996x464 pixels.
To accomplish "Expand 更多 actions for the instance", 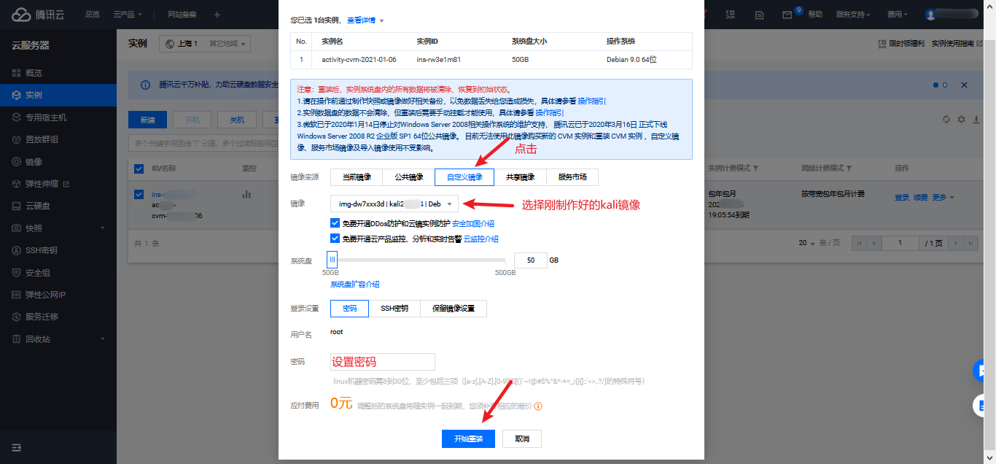I will (943, 197).
